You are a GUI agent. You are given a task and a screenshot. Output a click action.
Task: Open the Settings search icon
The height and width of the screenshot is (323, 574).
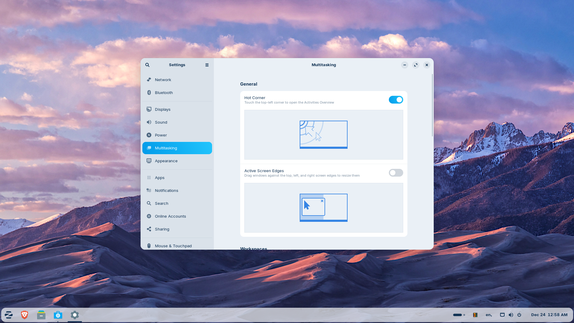coord(147,65)
